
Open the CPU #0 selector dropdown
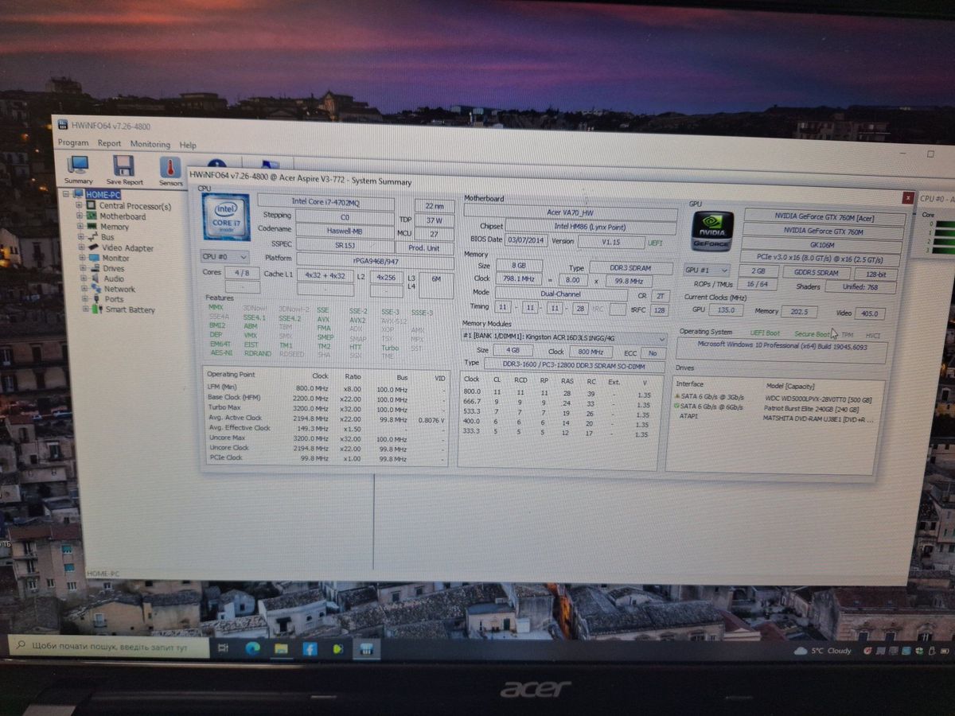tap(224, 257)
